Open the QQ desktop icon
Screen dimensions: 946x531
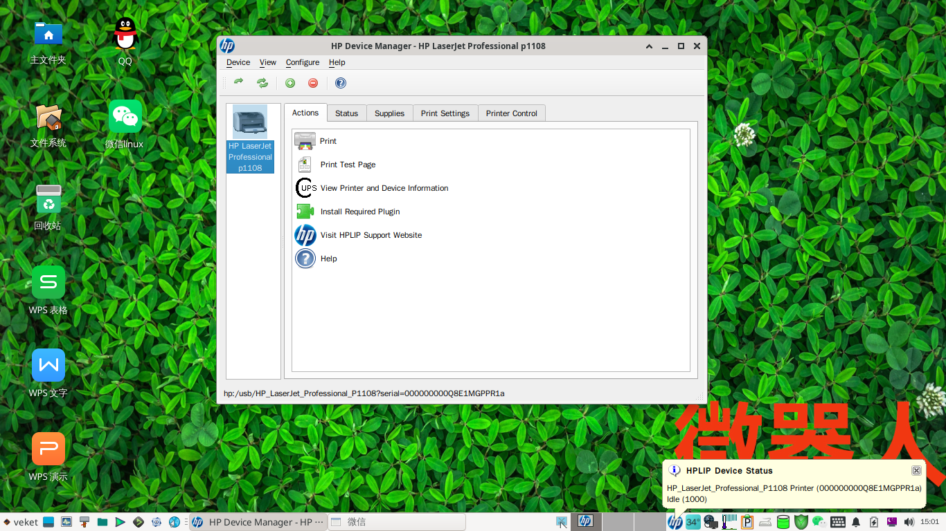pos(125,41)
